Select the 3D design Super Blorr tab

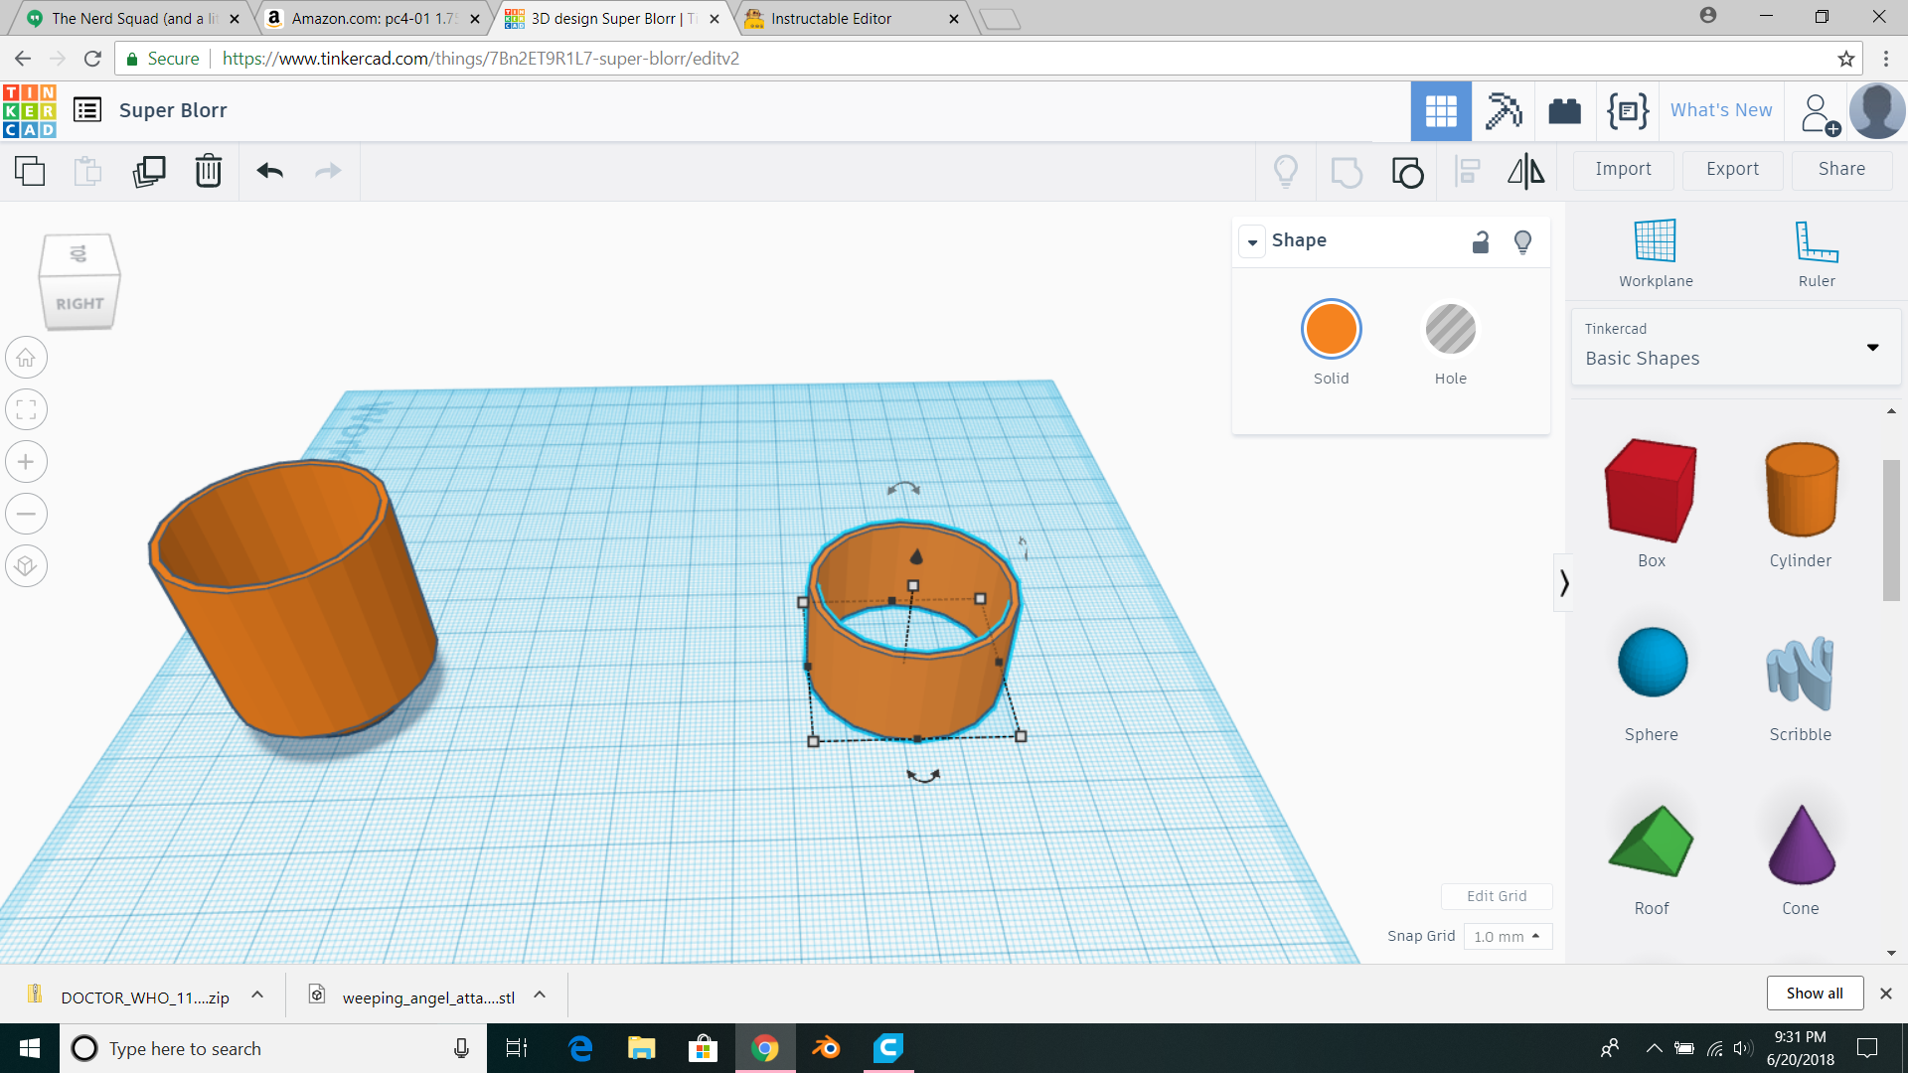pyautogui.click(x=612, y=18)
